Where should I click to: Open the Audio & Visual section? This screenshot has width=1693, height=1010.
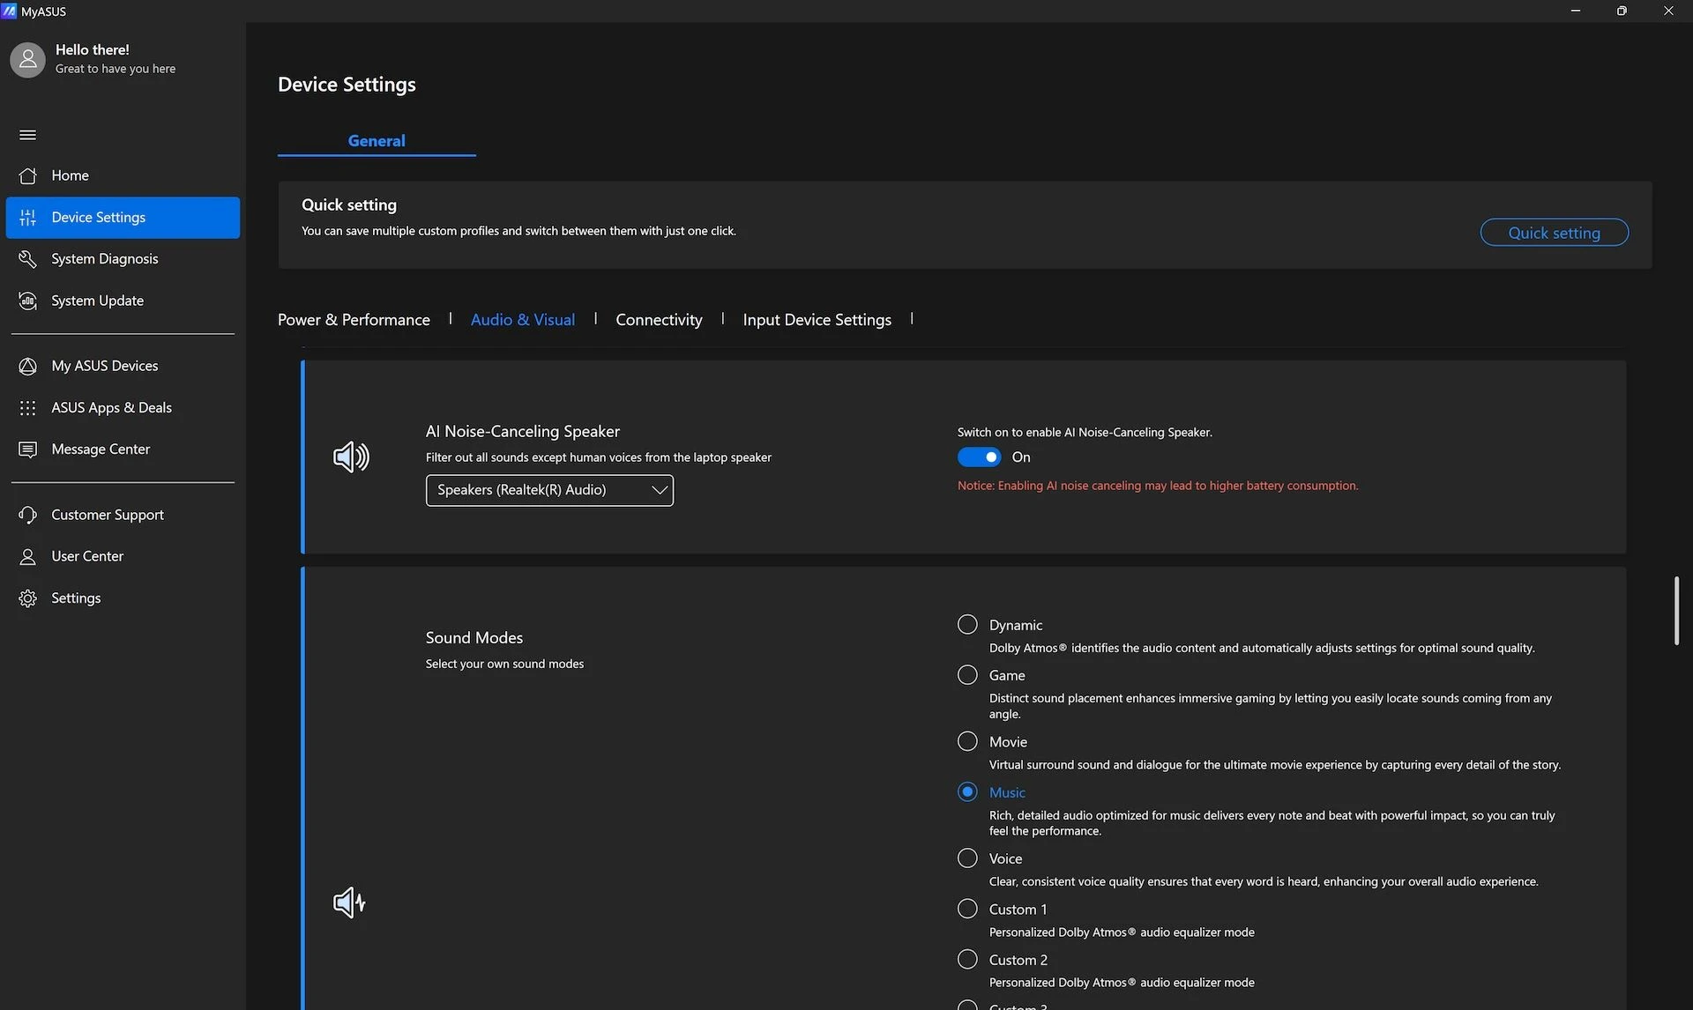523,320
